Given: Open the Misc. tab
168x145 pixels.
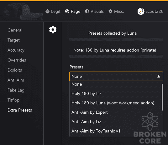Looking at the screenshot, I should pos(116,11).
